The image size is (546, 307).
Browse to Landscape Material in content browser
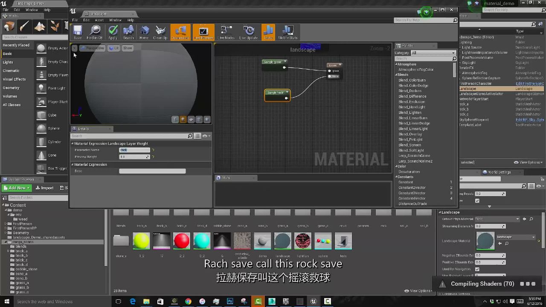point(506,243)
